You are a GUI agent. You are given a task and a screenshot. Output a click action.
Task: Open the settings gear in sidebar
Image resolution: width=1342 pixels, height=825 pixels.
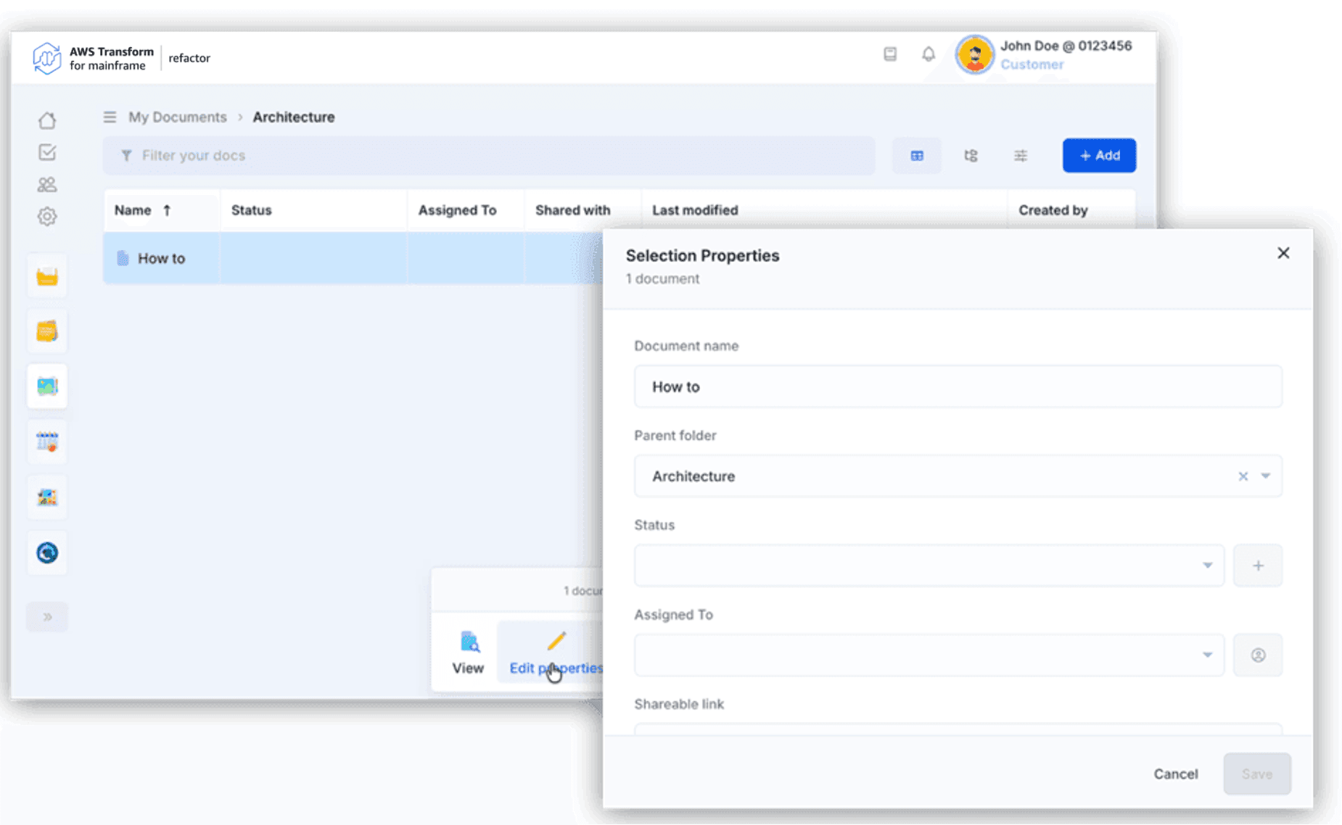[x=47, y=217]
